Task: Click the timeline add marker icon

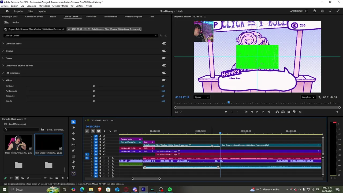Action: 104,131
